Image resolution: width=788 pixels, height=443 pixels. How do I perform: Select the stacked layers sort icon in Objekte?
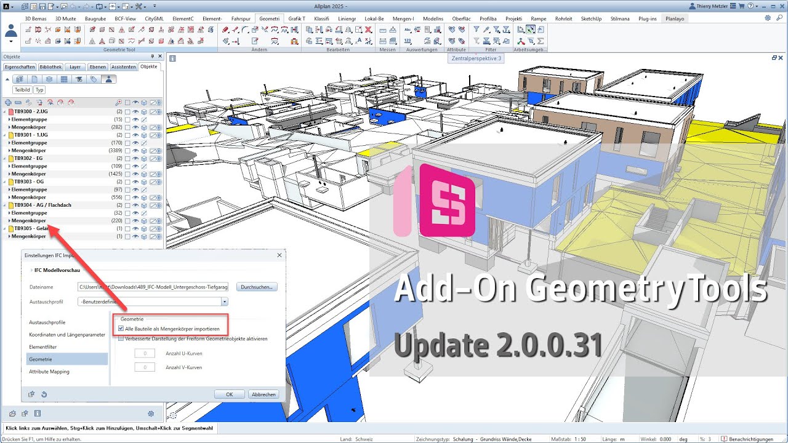click(49, 79)
